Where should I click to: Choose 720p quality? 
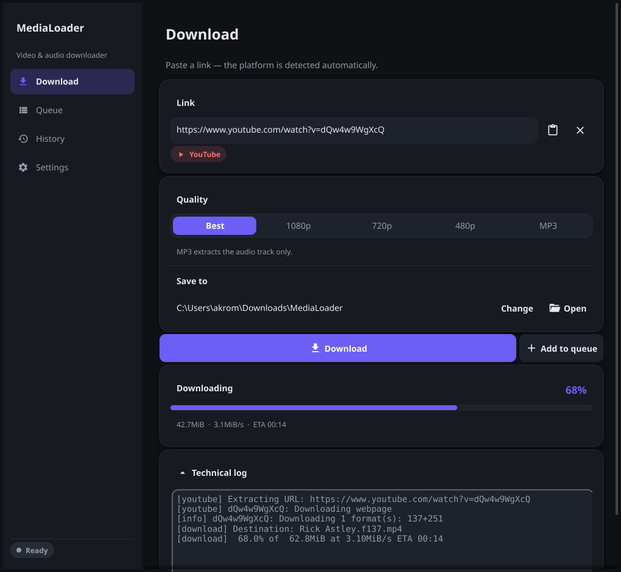(382, 226)
